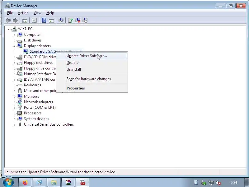The width and height of the screenshot is (249, 187).
Task: Open the Help menu
Action: [x=50, y=13]
